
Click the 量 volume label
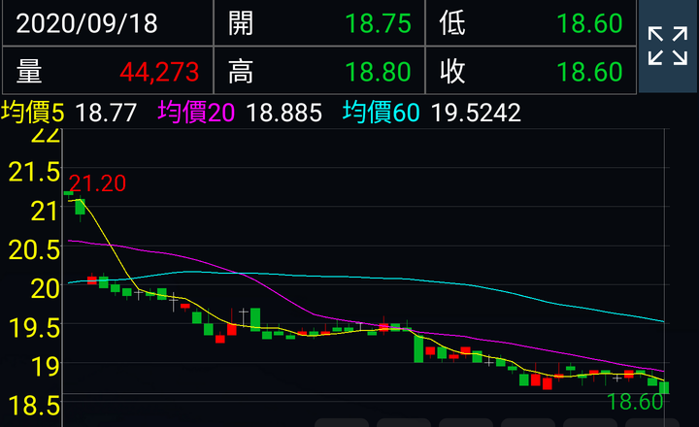point(29,72)
